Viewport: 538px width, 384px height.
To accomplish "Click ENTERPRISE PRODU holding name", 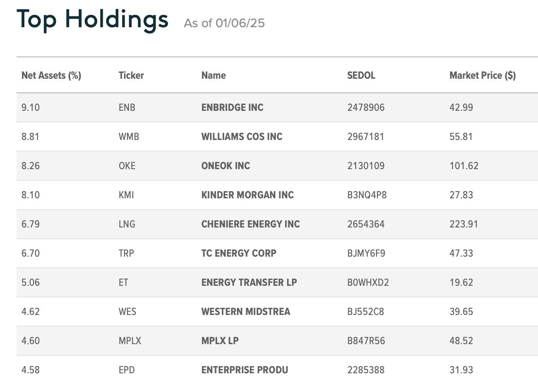I will tap(245, 369).
